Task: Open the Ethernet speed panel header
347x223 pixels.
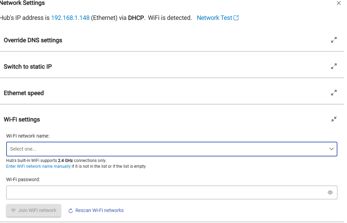Action: (x=24, y=93)
